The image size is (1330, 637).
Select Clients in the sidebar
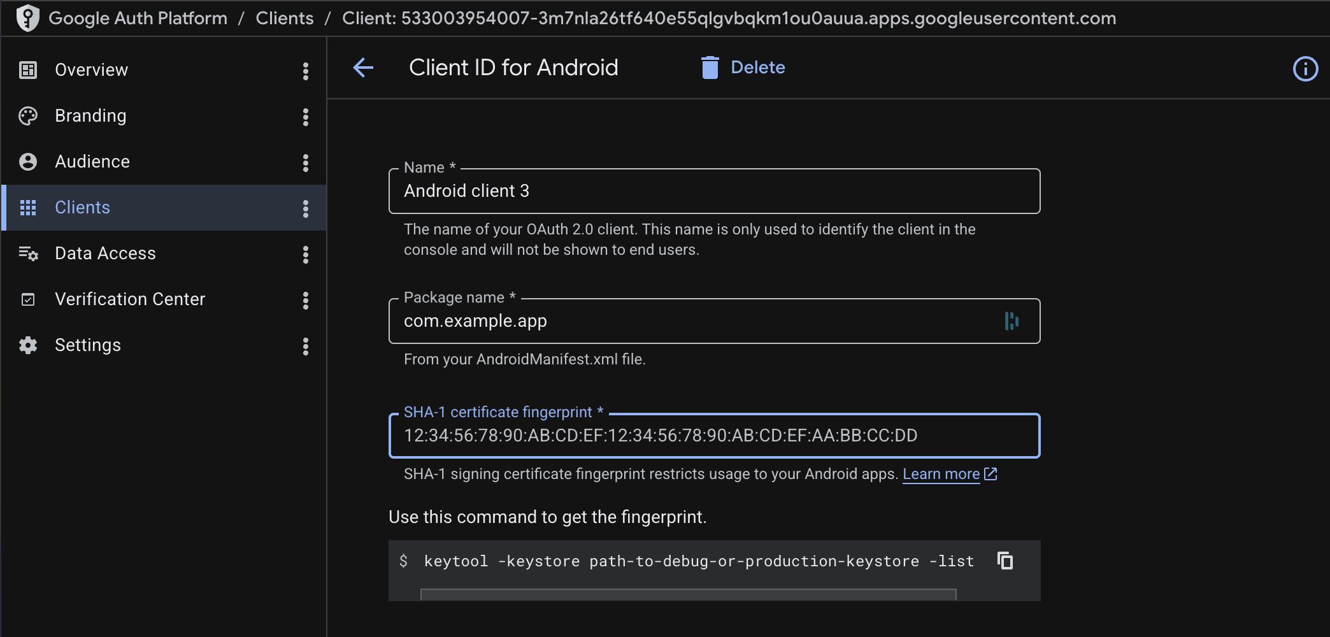click(x=164, y=208)
